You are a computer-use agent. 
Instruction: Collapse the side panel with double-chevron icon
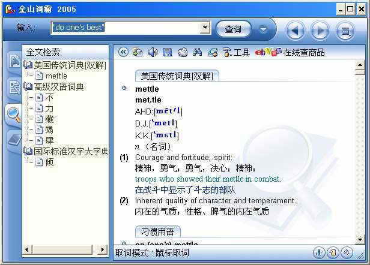click(124, 53)
